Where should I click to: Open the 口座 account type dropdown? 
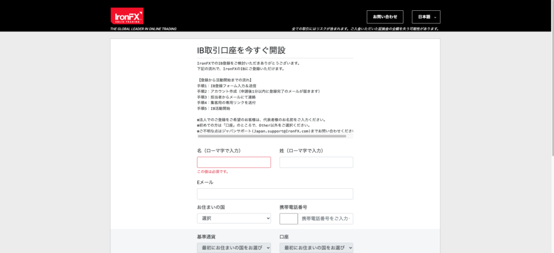click(x=316, y=248)
